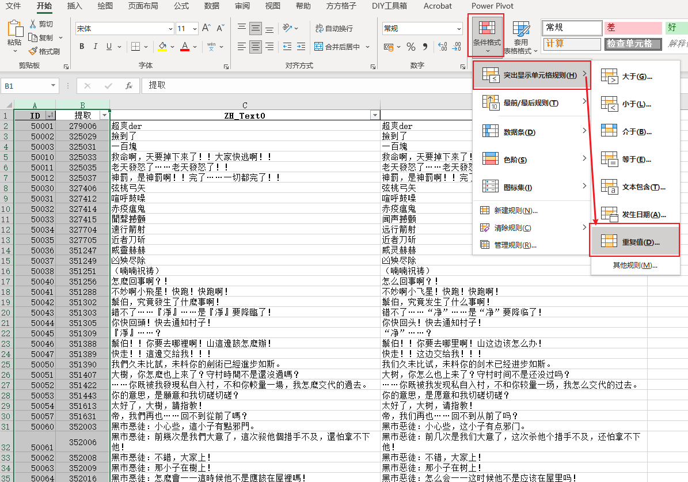The image size is (688, 482).
Task: Open Format as Table (套用表格格式)
Action: pyautogui.click(x=520, y=38)
